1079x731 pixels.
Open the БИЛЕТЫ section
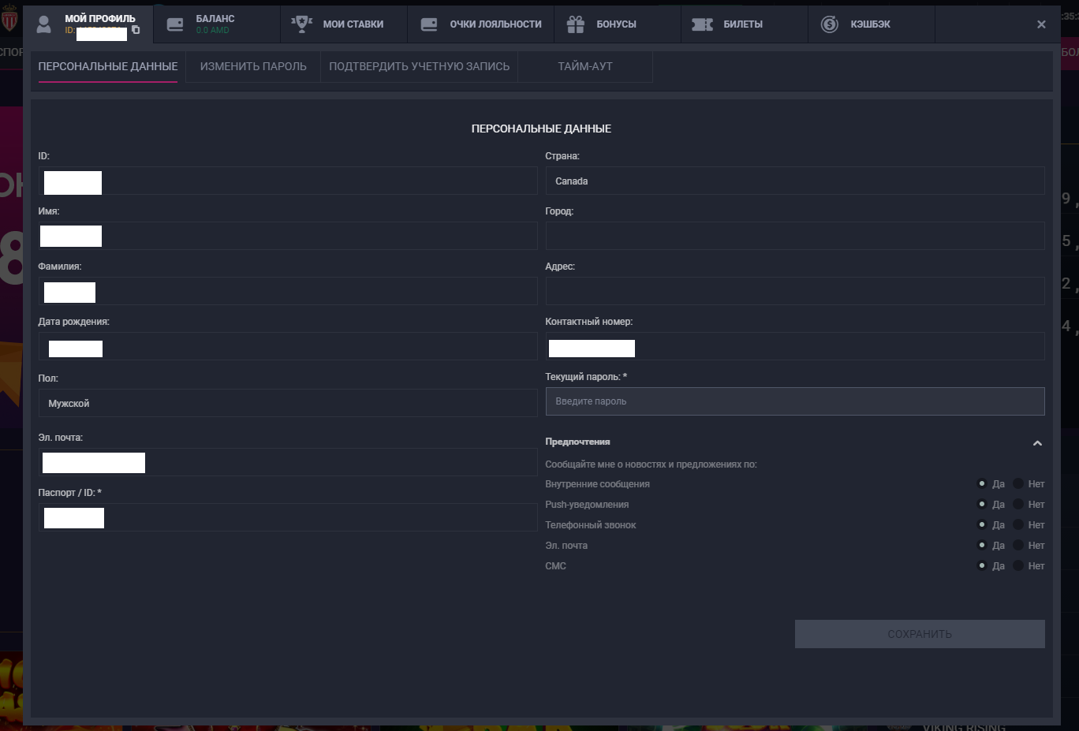(x=745, y=24)
